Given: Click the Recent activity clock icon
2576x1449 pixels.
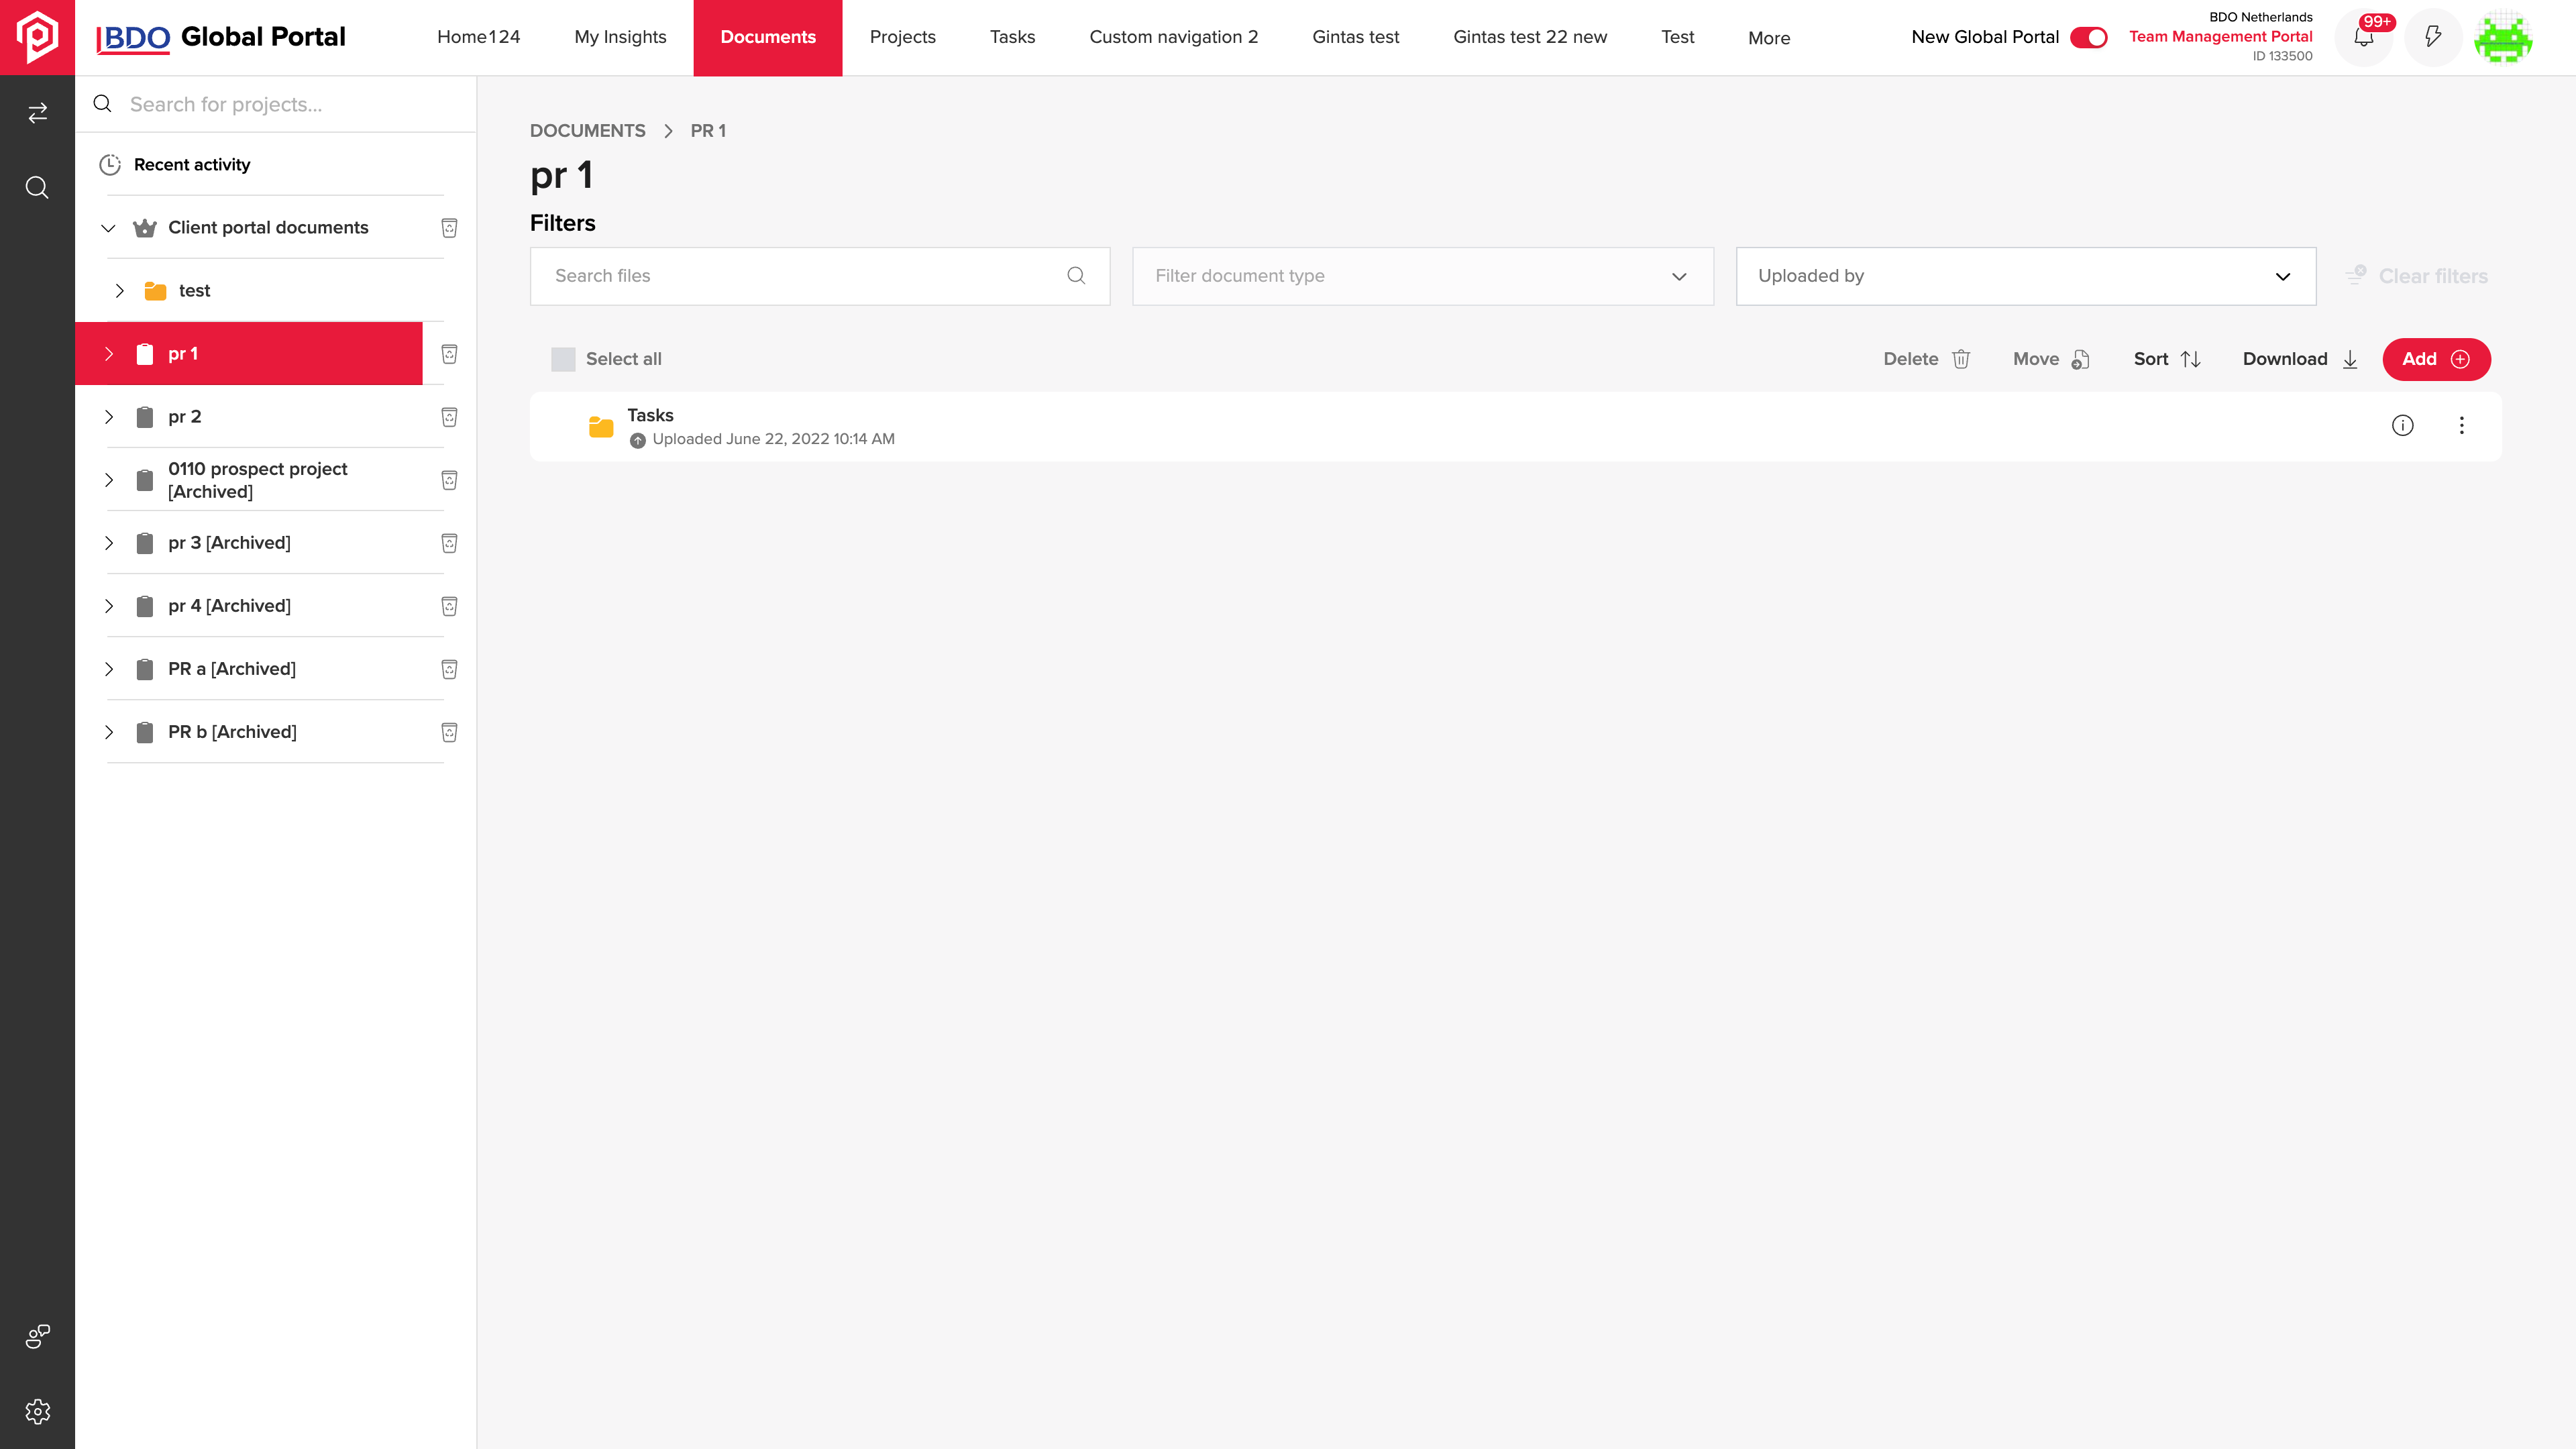Looking at the screenshot, I should click(110, 165).
